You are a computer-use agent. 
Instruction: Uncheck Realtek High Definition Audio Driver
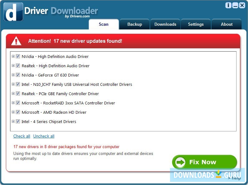18,66
